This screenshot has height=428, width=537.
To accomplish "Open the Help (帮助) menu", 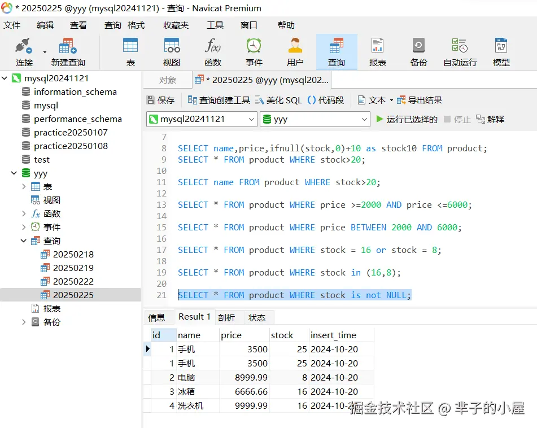I will [x=286, y=25].
